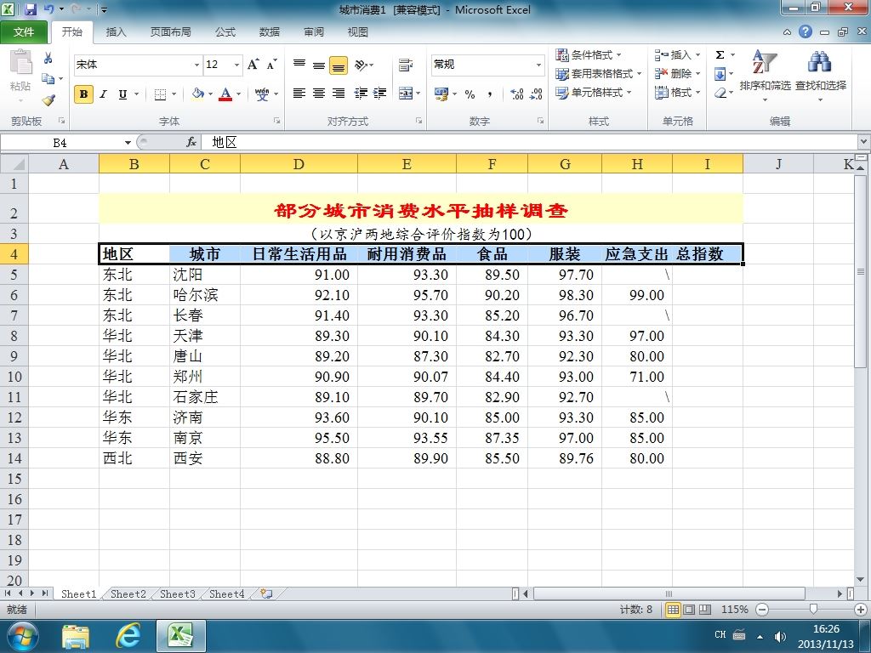Apply the yellow fill color bucket

pyautogui.click(x=197, y=94)
